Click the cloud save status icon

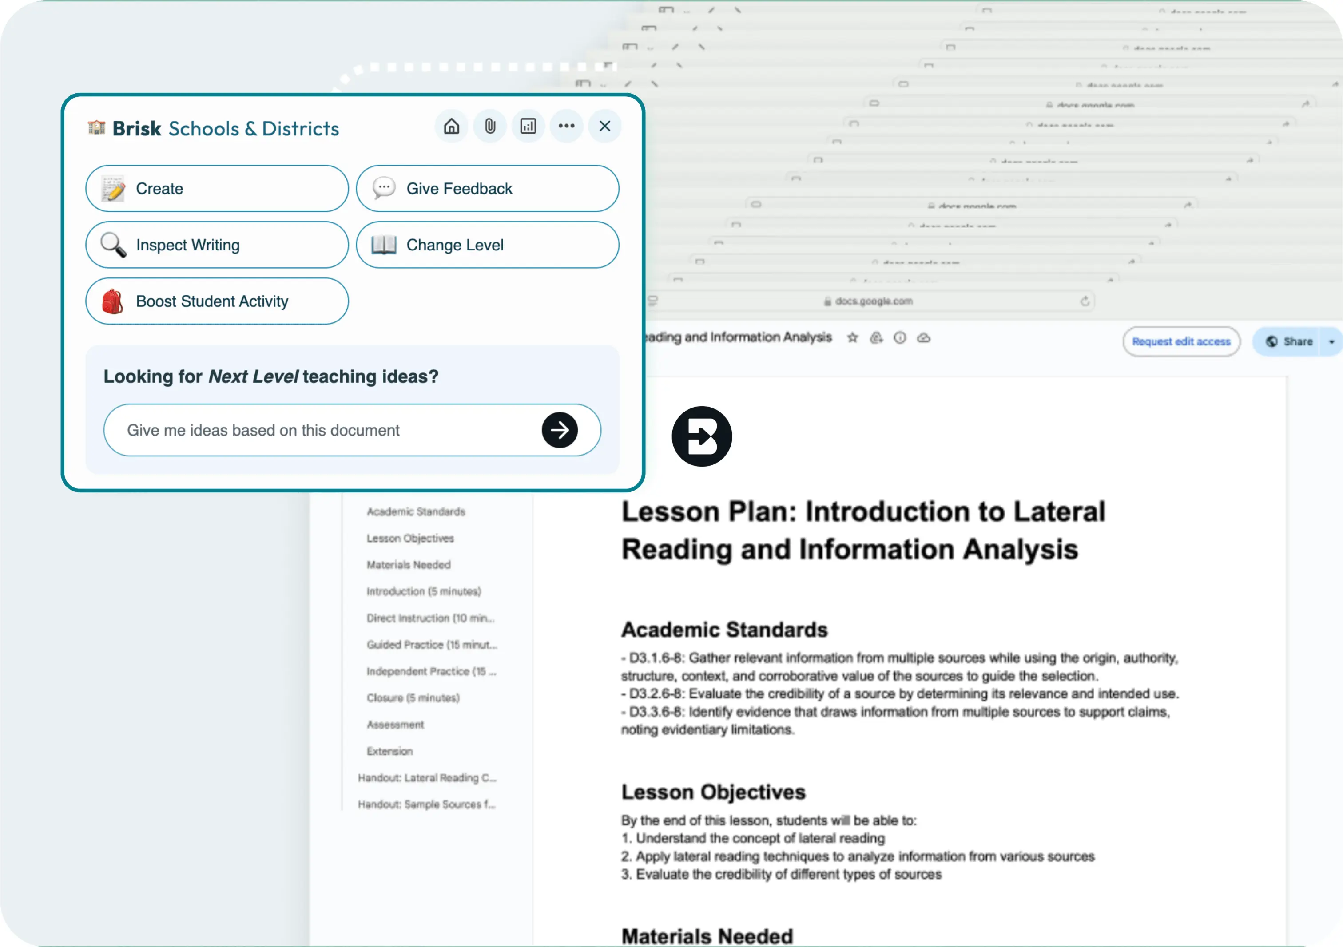pos(924,337)
